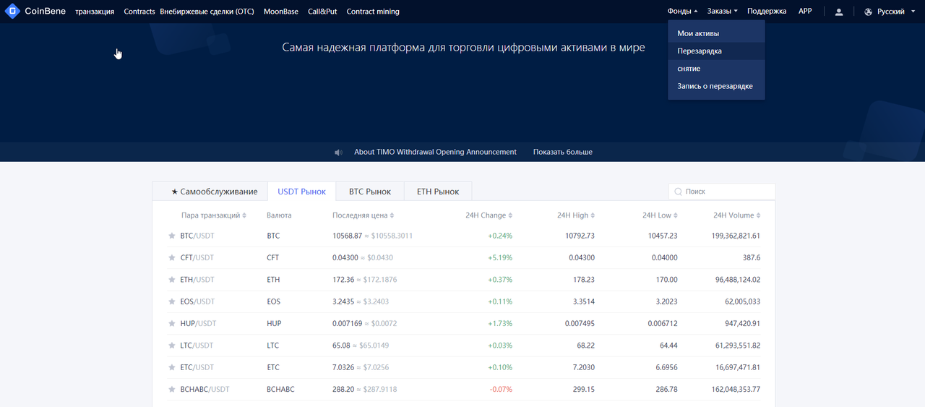Favorite the EOS/USDT pair star
The width and height of the screenshot is (925, 407).
coord(172,301)
